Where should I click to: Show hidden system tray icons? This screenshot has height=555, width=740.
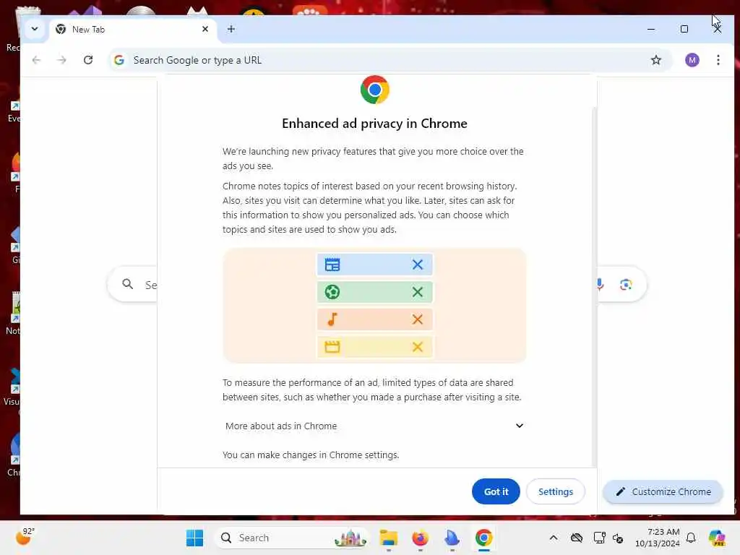coord(554,538)
